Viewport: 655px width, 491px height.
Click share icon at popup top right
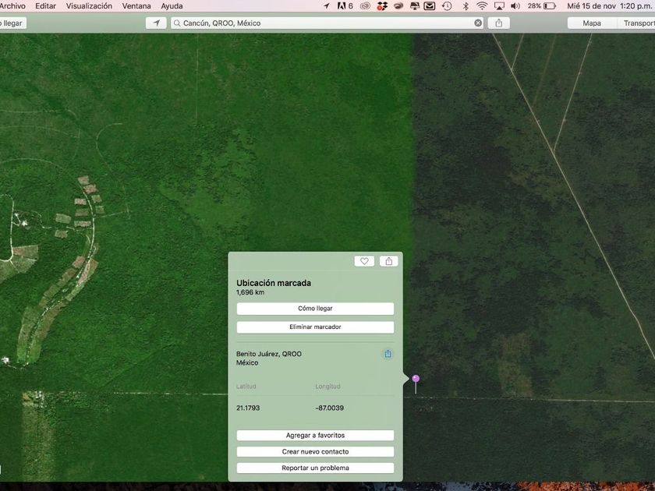point(389,261)
